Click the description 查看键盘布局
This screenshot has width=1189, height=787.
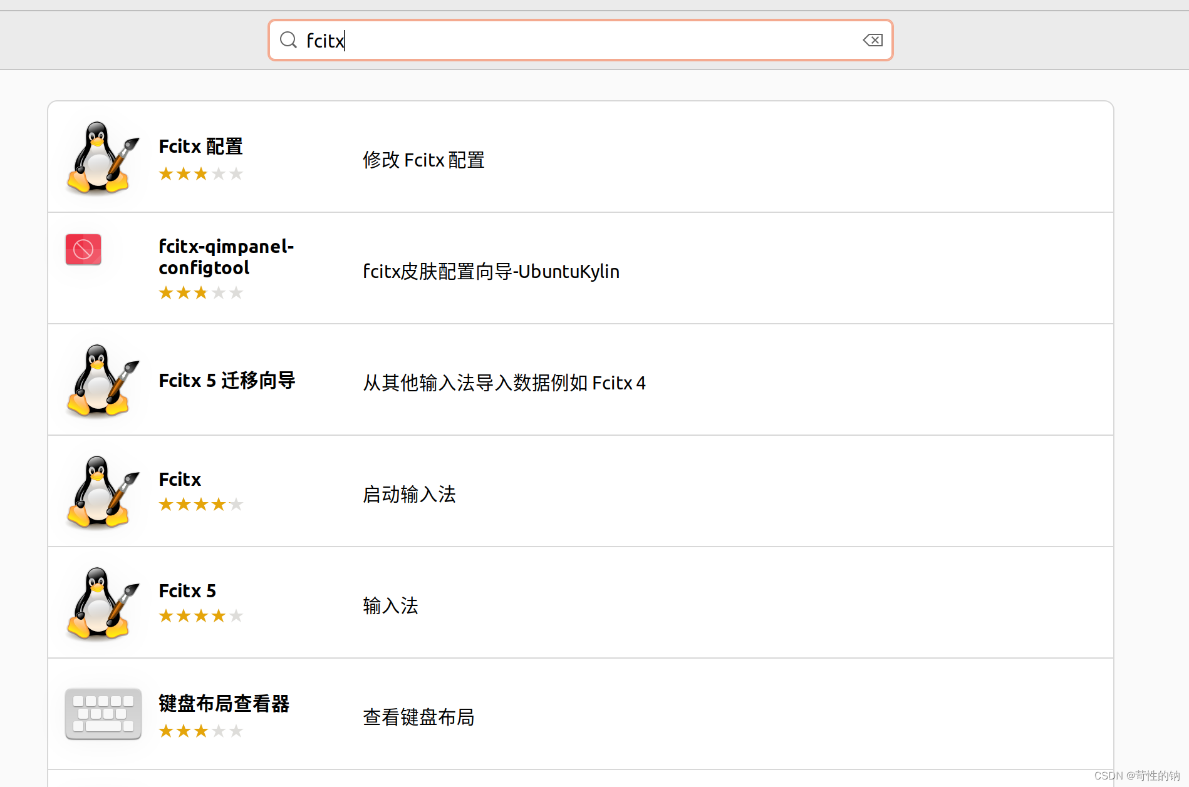point(418,717)
